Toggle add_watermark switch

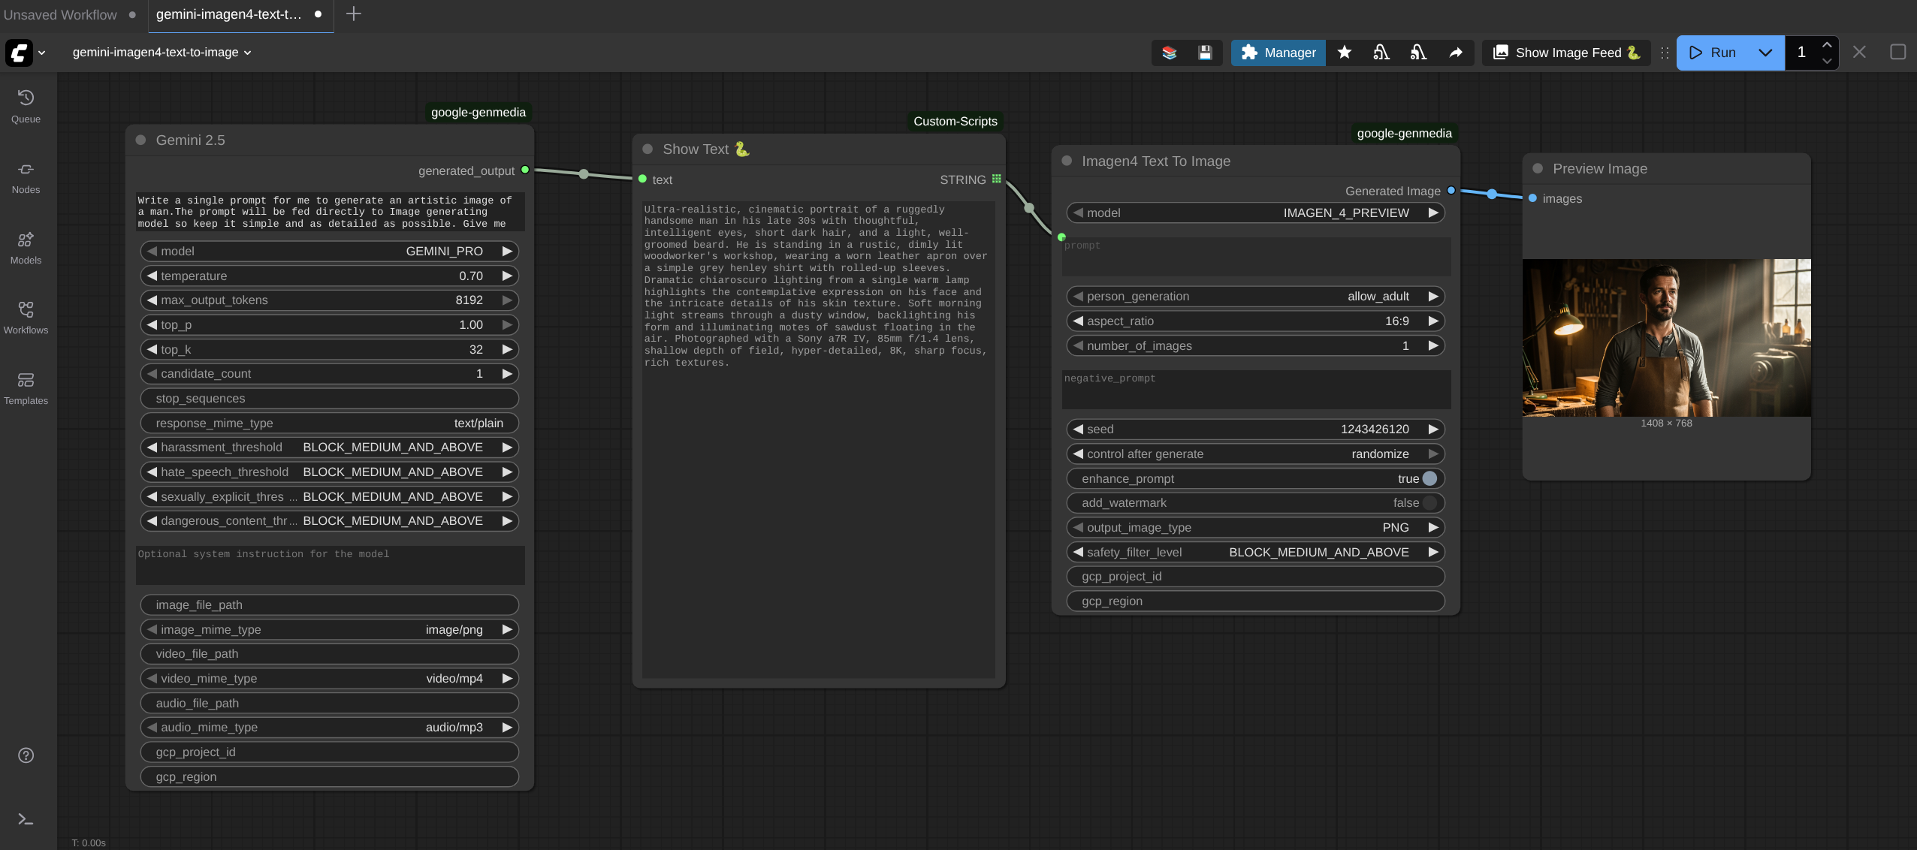coord(1429,503)
